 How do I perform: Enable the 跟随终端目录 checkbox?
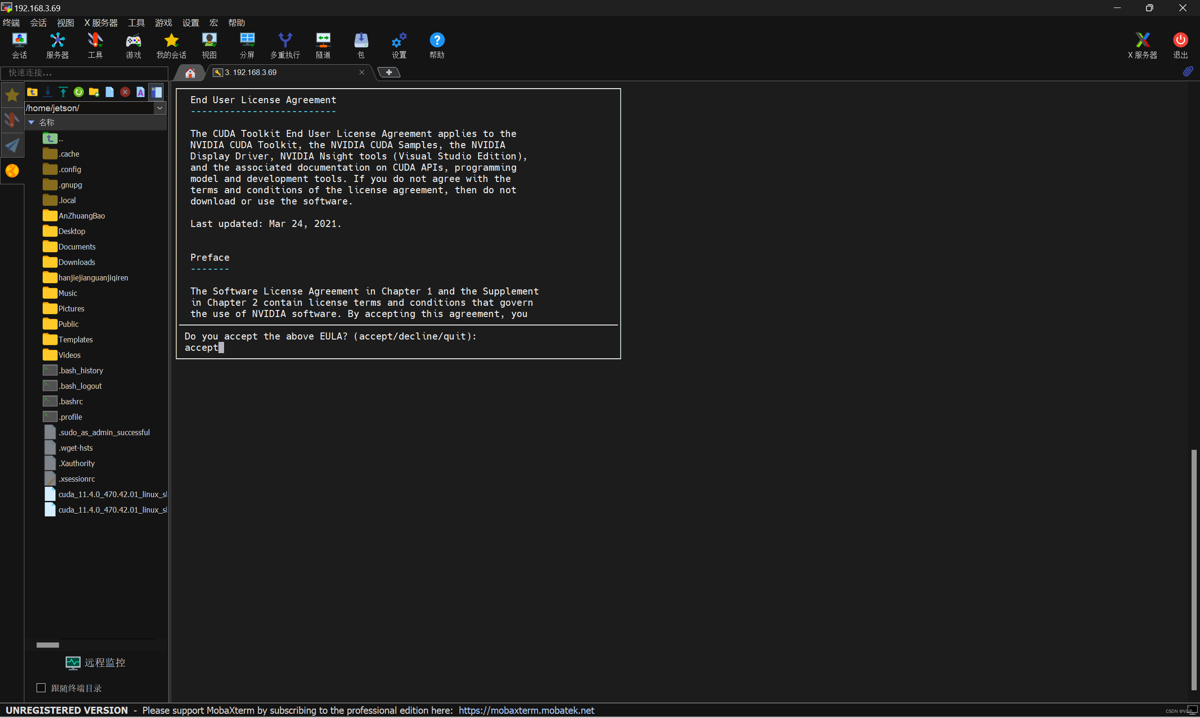[41, 688]
